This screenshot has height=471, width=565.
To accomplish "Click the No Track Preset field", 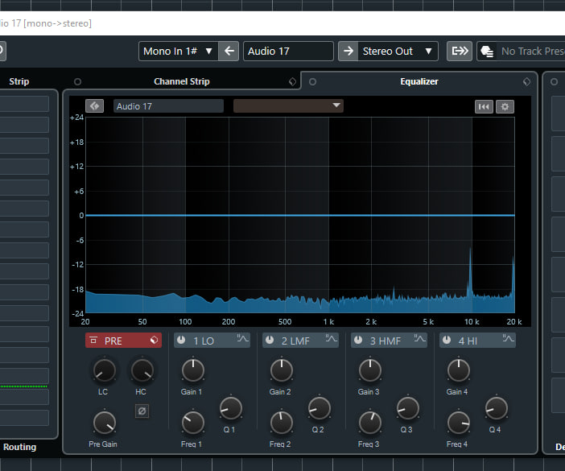I will click(533, 52).
